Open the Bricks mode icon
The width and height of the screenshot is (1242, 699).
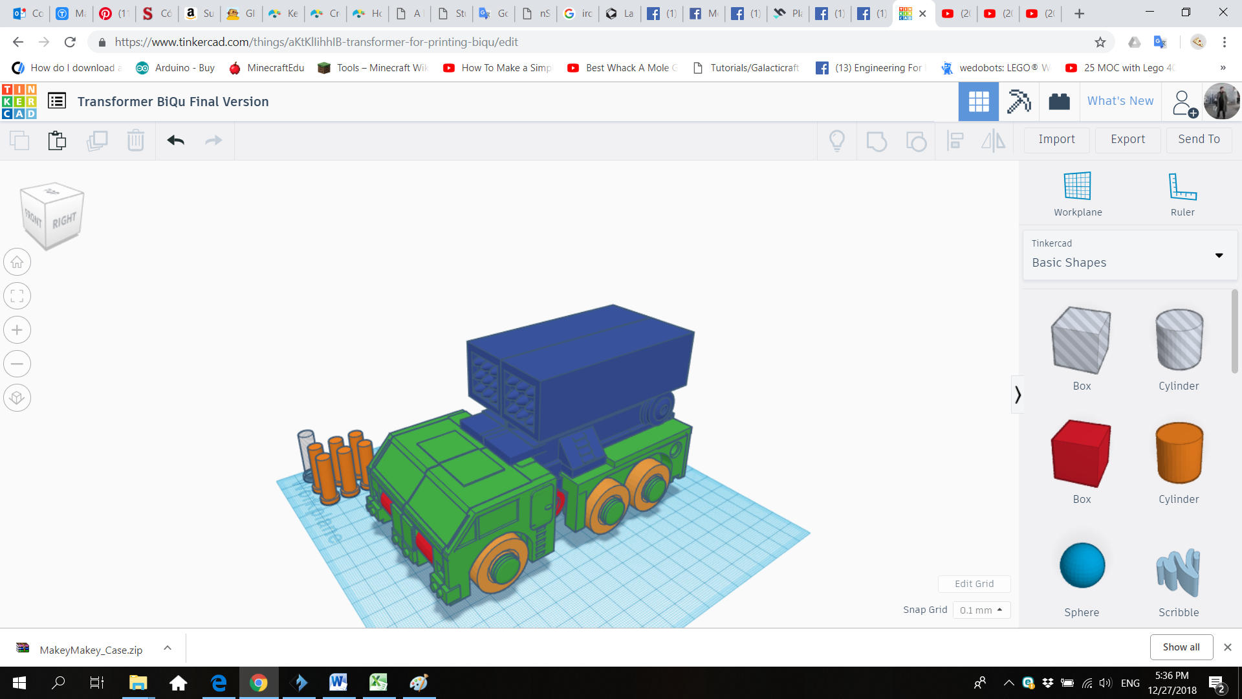pyautogui.click(x=1059, y=102)
